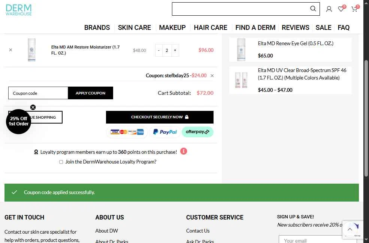Click the search magnifier icon
This screenshot has width=369, height=243.
point(313,9)
